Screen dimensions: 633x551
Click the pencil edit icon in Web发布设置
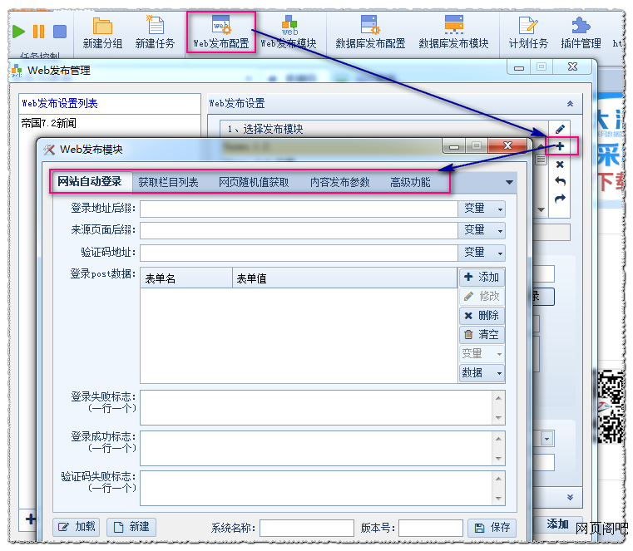560,129
